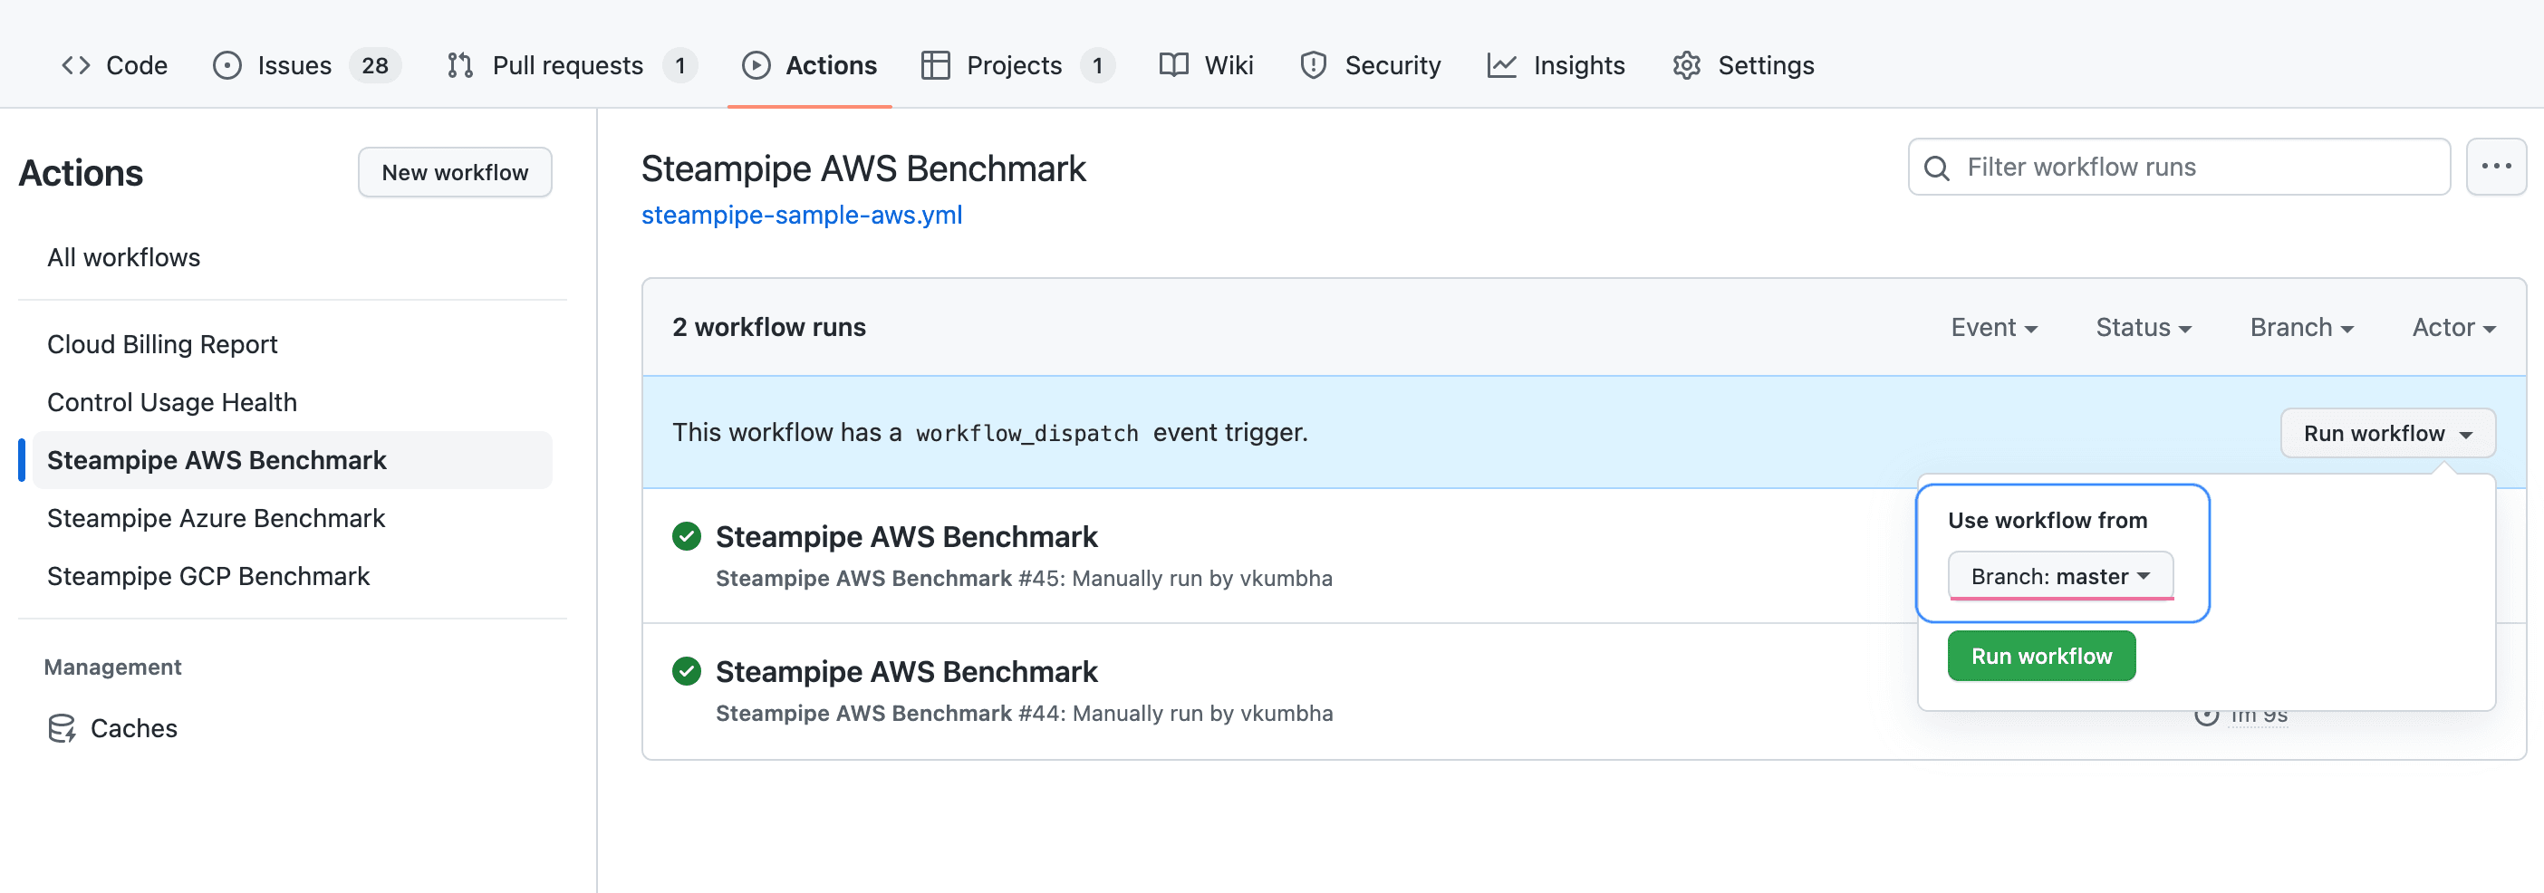
Task: Select the Steampipe GCP Benchmark workflow
Action: 208,576
